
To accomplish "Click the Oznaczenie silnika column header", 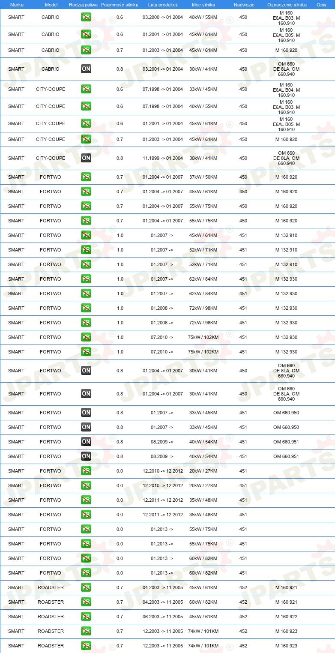I will tap(287, 4).
